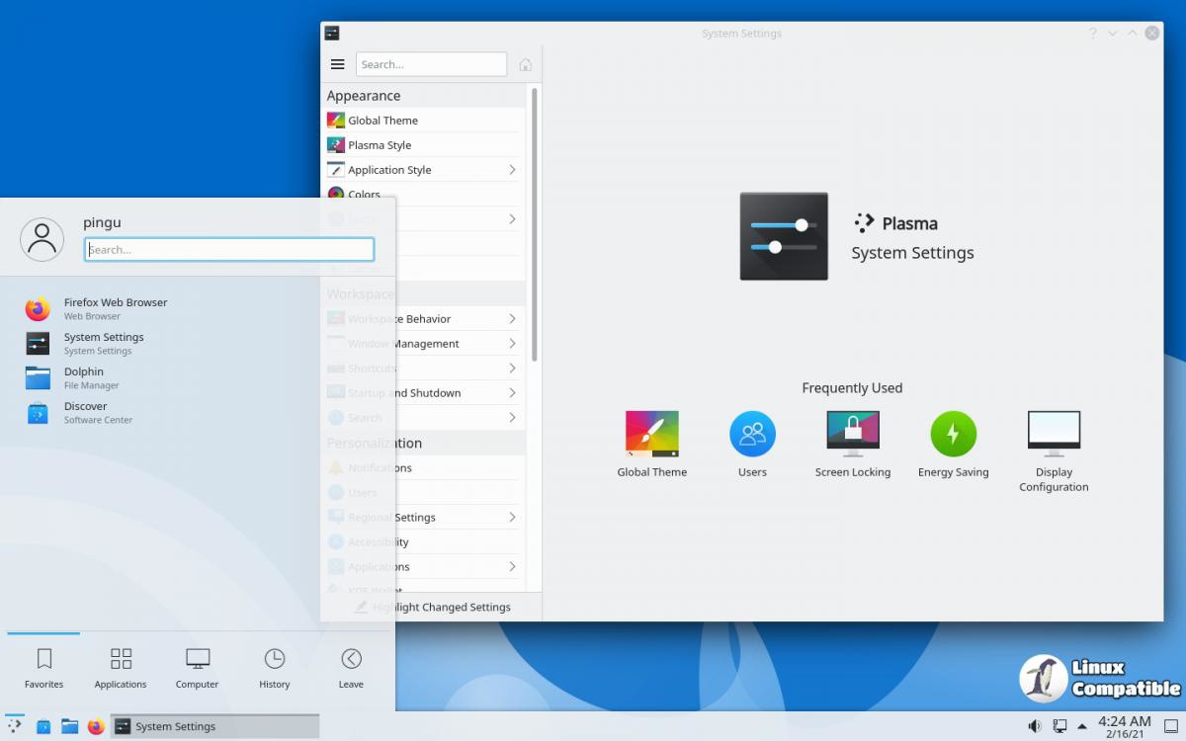Switch to the Applications tab in launcher

click(x=121, y=669)
